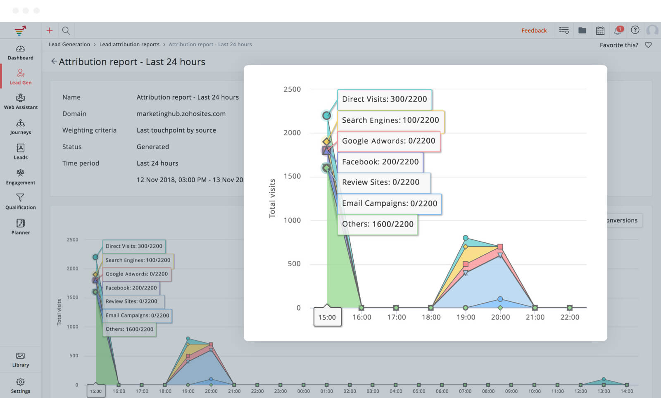Click back arrow beside Attribution report title

point(54,62)
